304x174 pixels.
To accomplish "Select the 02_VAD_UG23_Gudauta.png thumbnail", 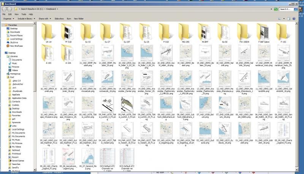I will click(205, 133).
